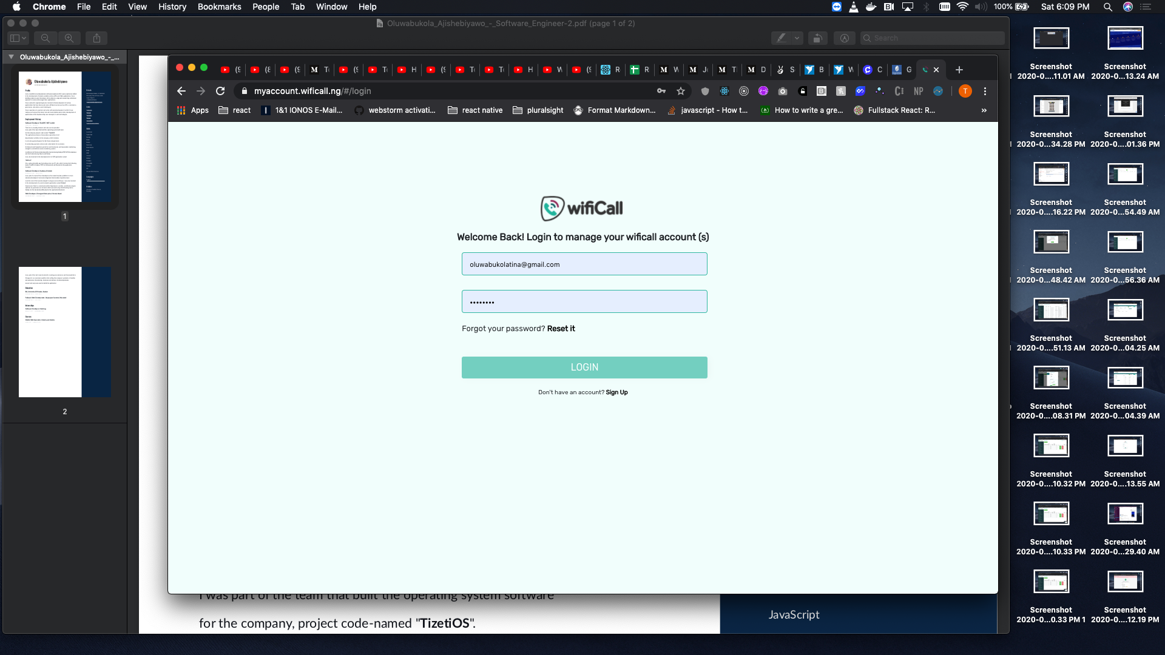Rotate the PDF page in Preview
The image size is (1165, 655).
tap(817, 38)
